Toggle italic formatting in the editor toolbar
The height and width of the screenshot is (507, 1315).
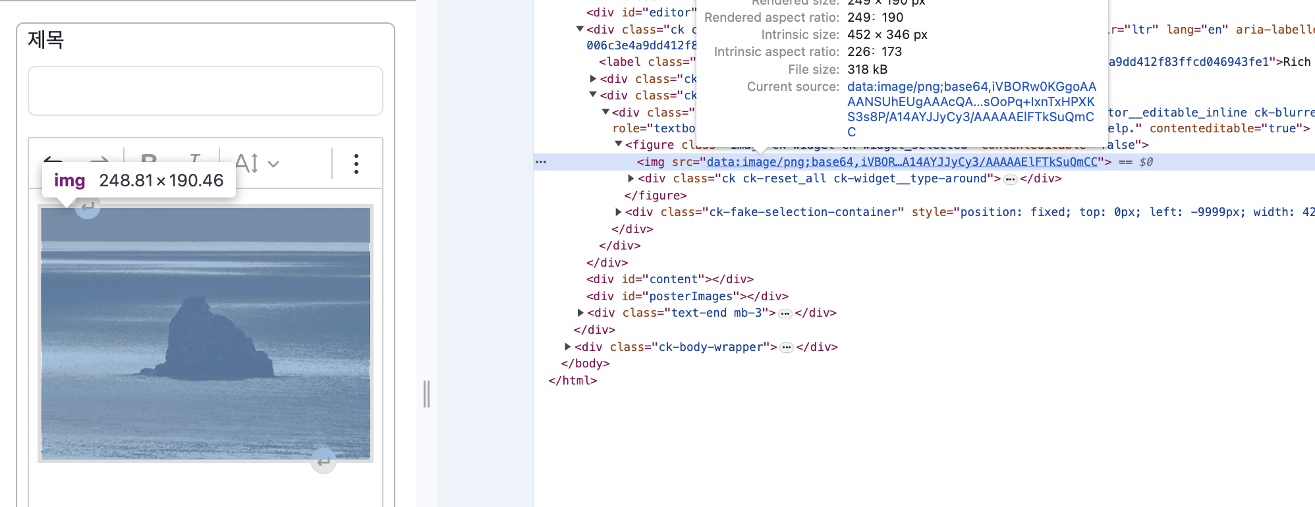(x=194, y=163)
